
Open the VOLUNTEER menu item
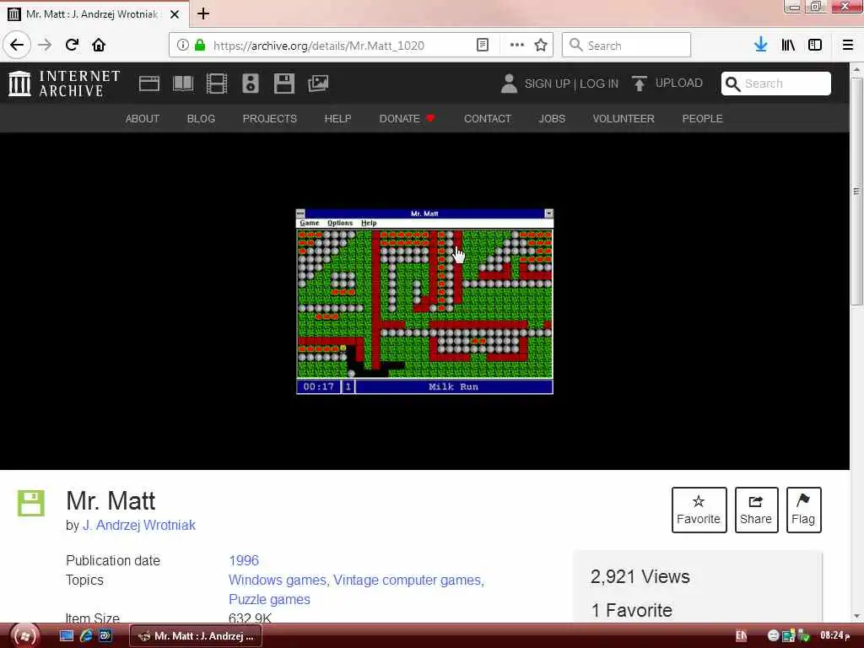point(624,118)
